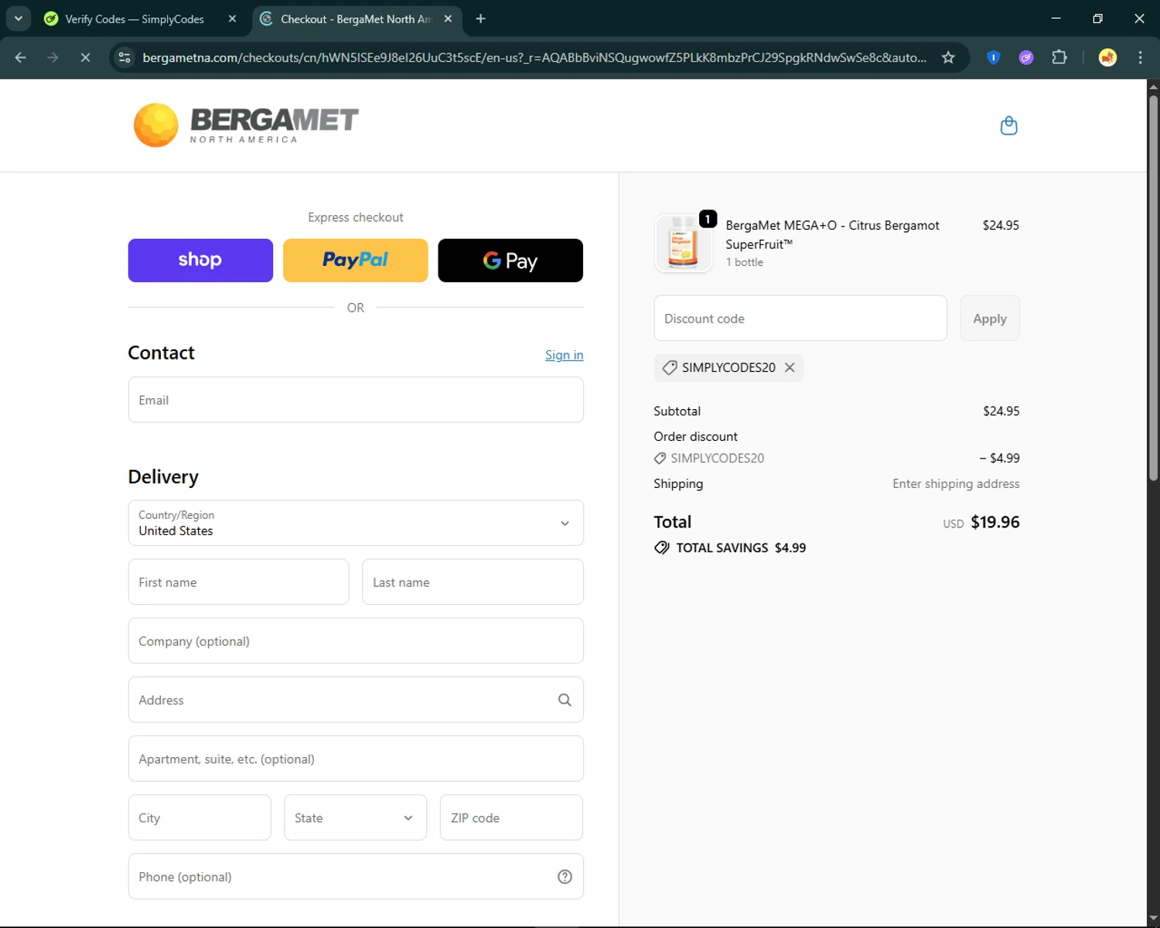Close the Verify Codes SimplyCodes tab
This screenshot has height=928, width=1160.
pyautogui.click(x=232, y=19)
